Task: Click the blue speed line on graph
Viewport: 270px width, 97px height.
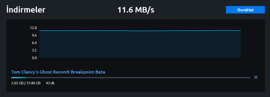Action: (x=140, y=31)
